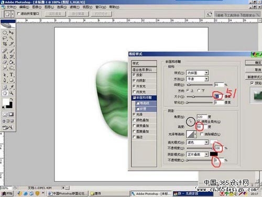Click the 高度 altitude input field
This screenshot has width=262, height=197.
tap(202, 127)
